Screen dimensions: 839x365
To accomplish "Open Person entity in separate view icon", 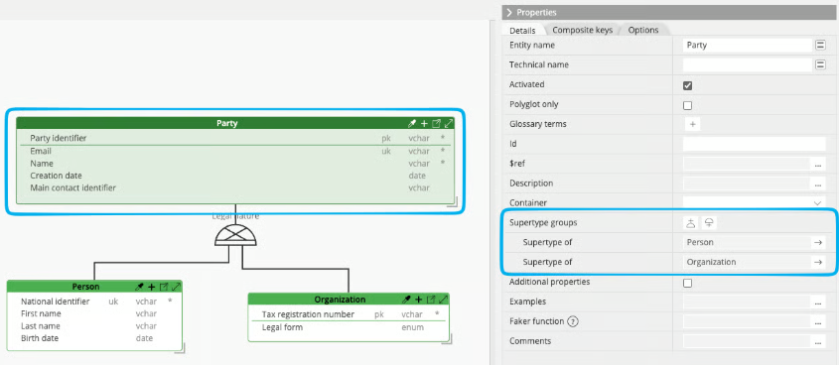I will [x=164, y=287].
